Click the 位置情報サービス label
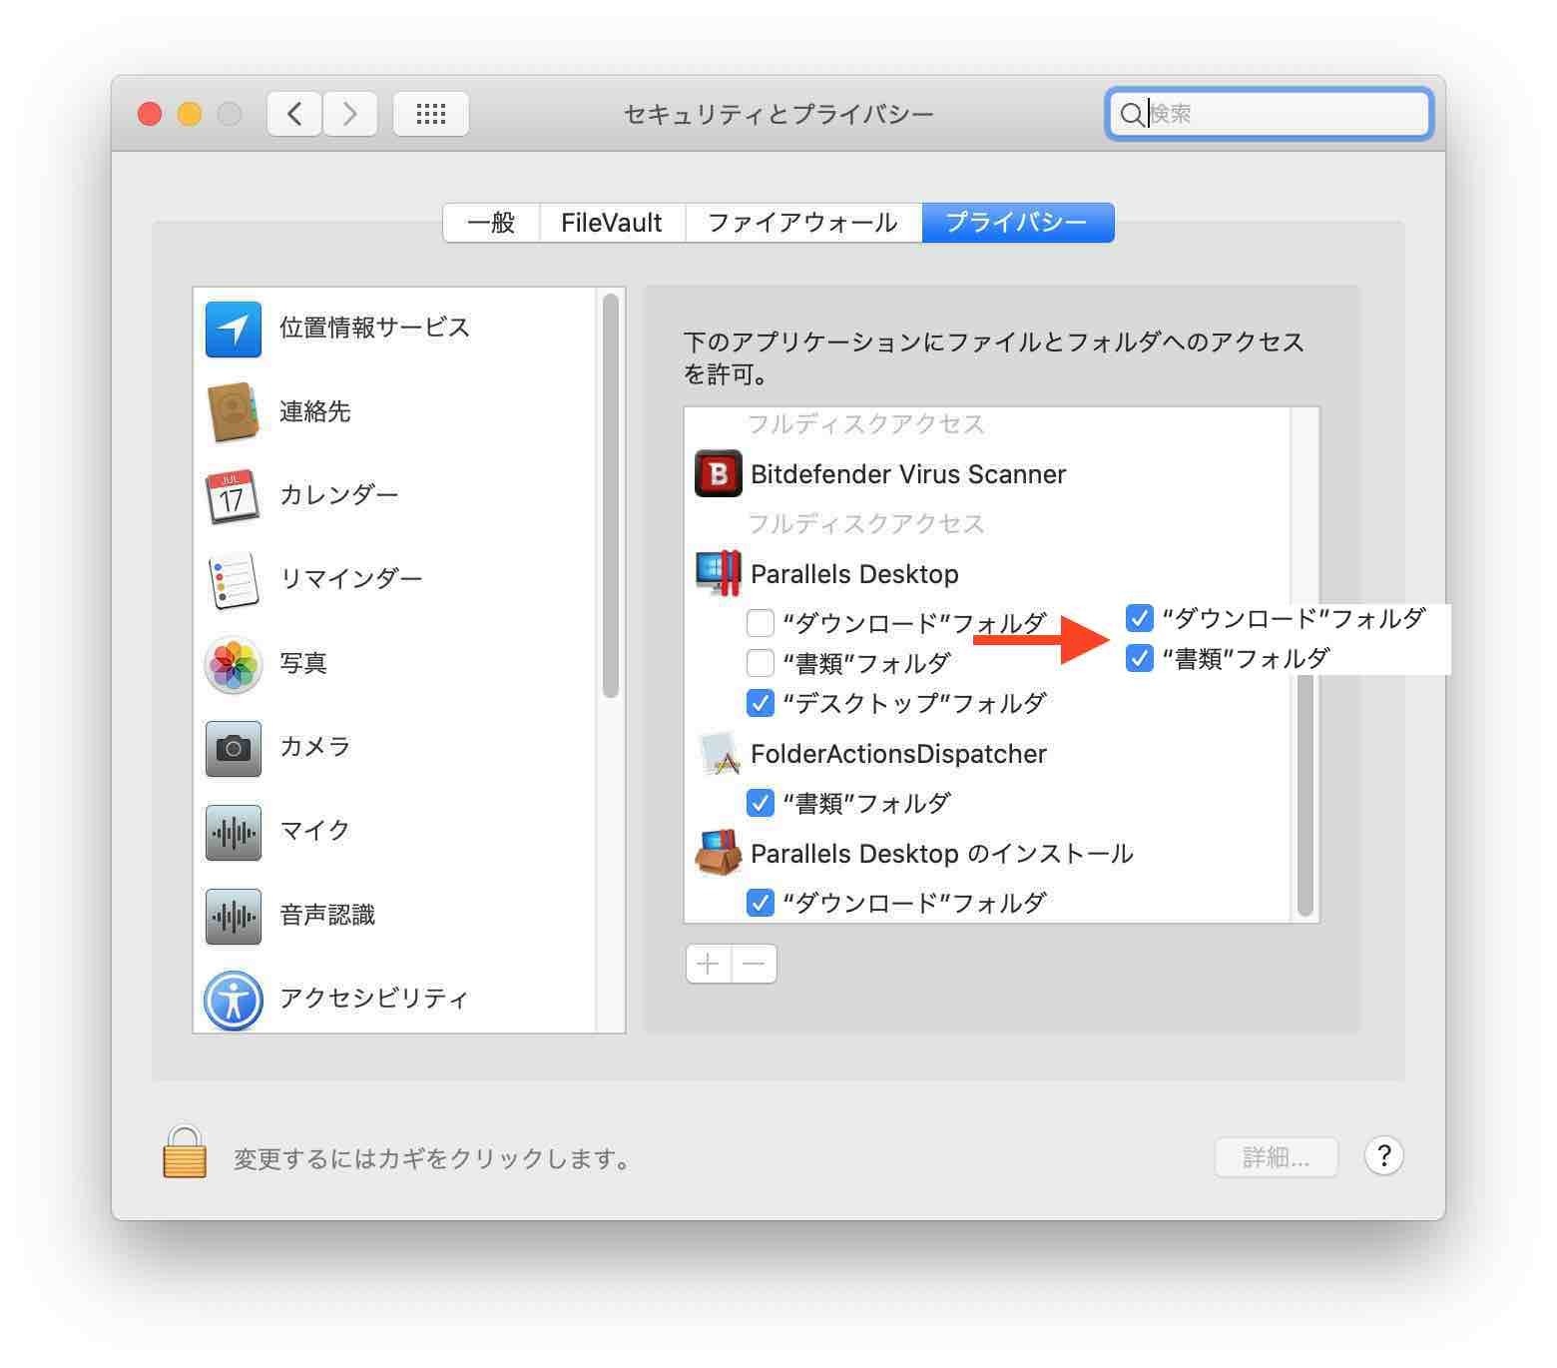The width and height of the screenshot is (1557, 1368). point(374,328)
